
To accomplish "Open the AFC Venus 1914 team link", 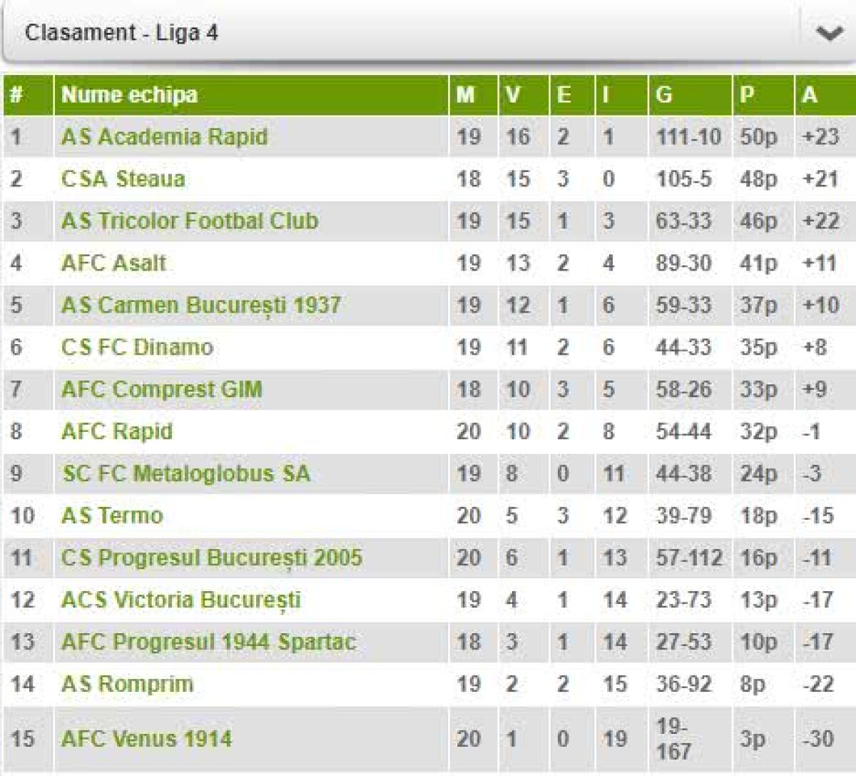I will click(147, 739).
